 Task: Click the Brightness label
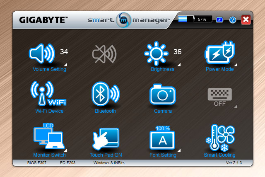click(x=162, y=69)
